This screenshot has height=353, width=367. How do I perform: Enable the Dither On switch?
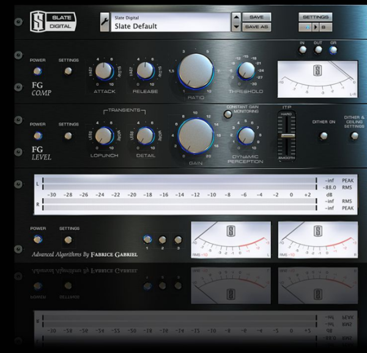pos(323,135)
